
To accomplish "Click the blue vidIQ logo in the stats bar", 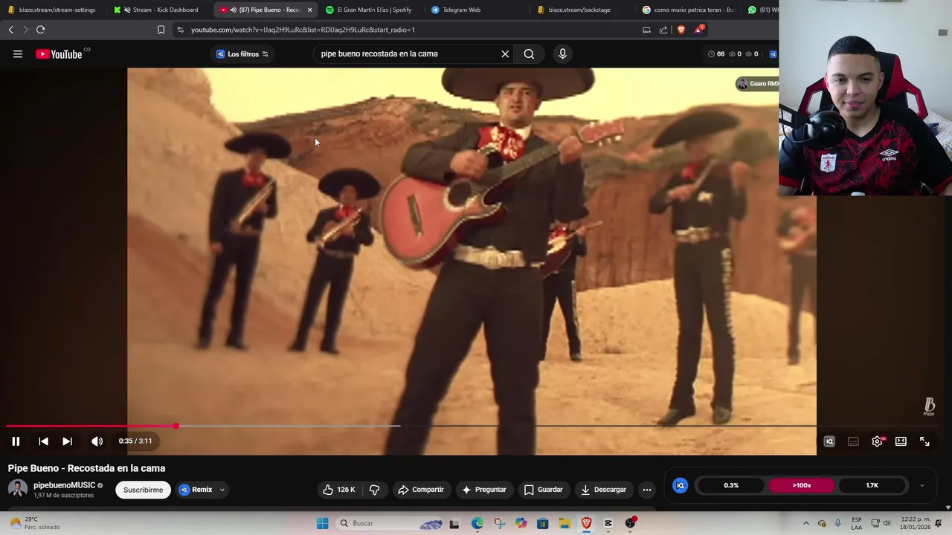I will (x=680, y=485).
